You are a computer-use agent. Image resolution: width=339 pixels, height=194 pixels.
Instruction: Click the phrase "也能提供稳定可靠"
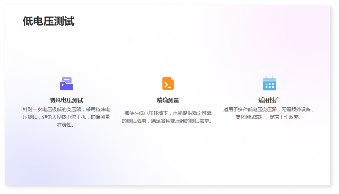[192, 113]
